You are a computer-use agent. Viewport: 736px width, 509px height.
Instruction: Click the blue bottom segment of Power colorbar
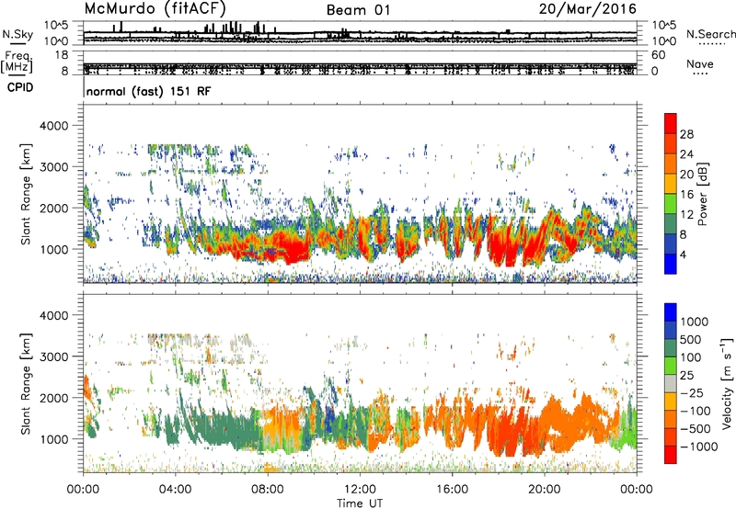671,264
